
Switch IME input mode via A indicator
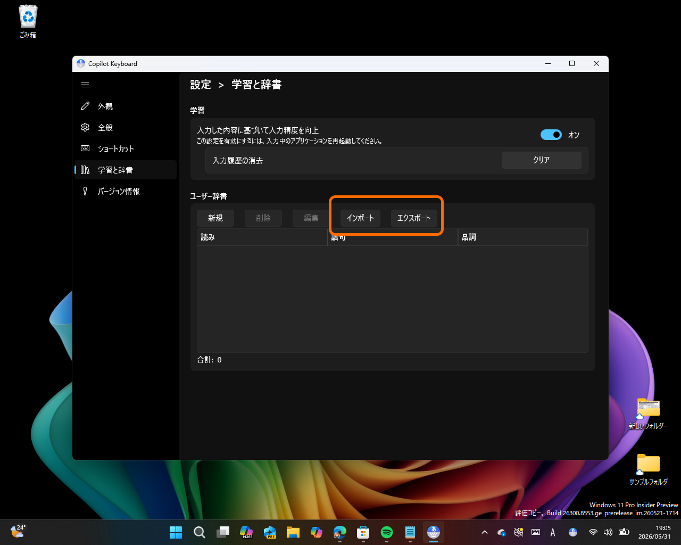[x=553, y=532]
